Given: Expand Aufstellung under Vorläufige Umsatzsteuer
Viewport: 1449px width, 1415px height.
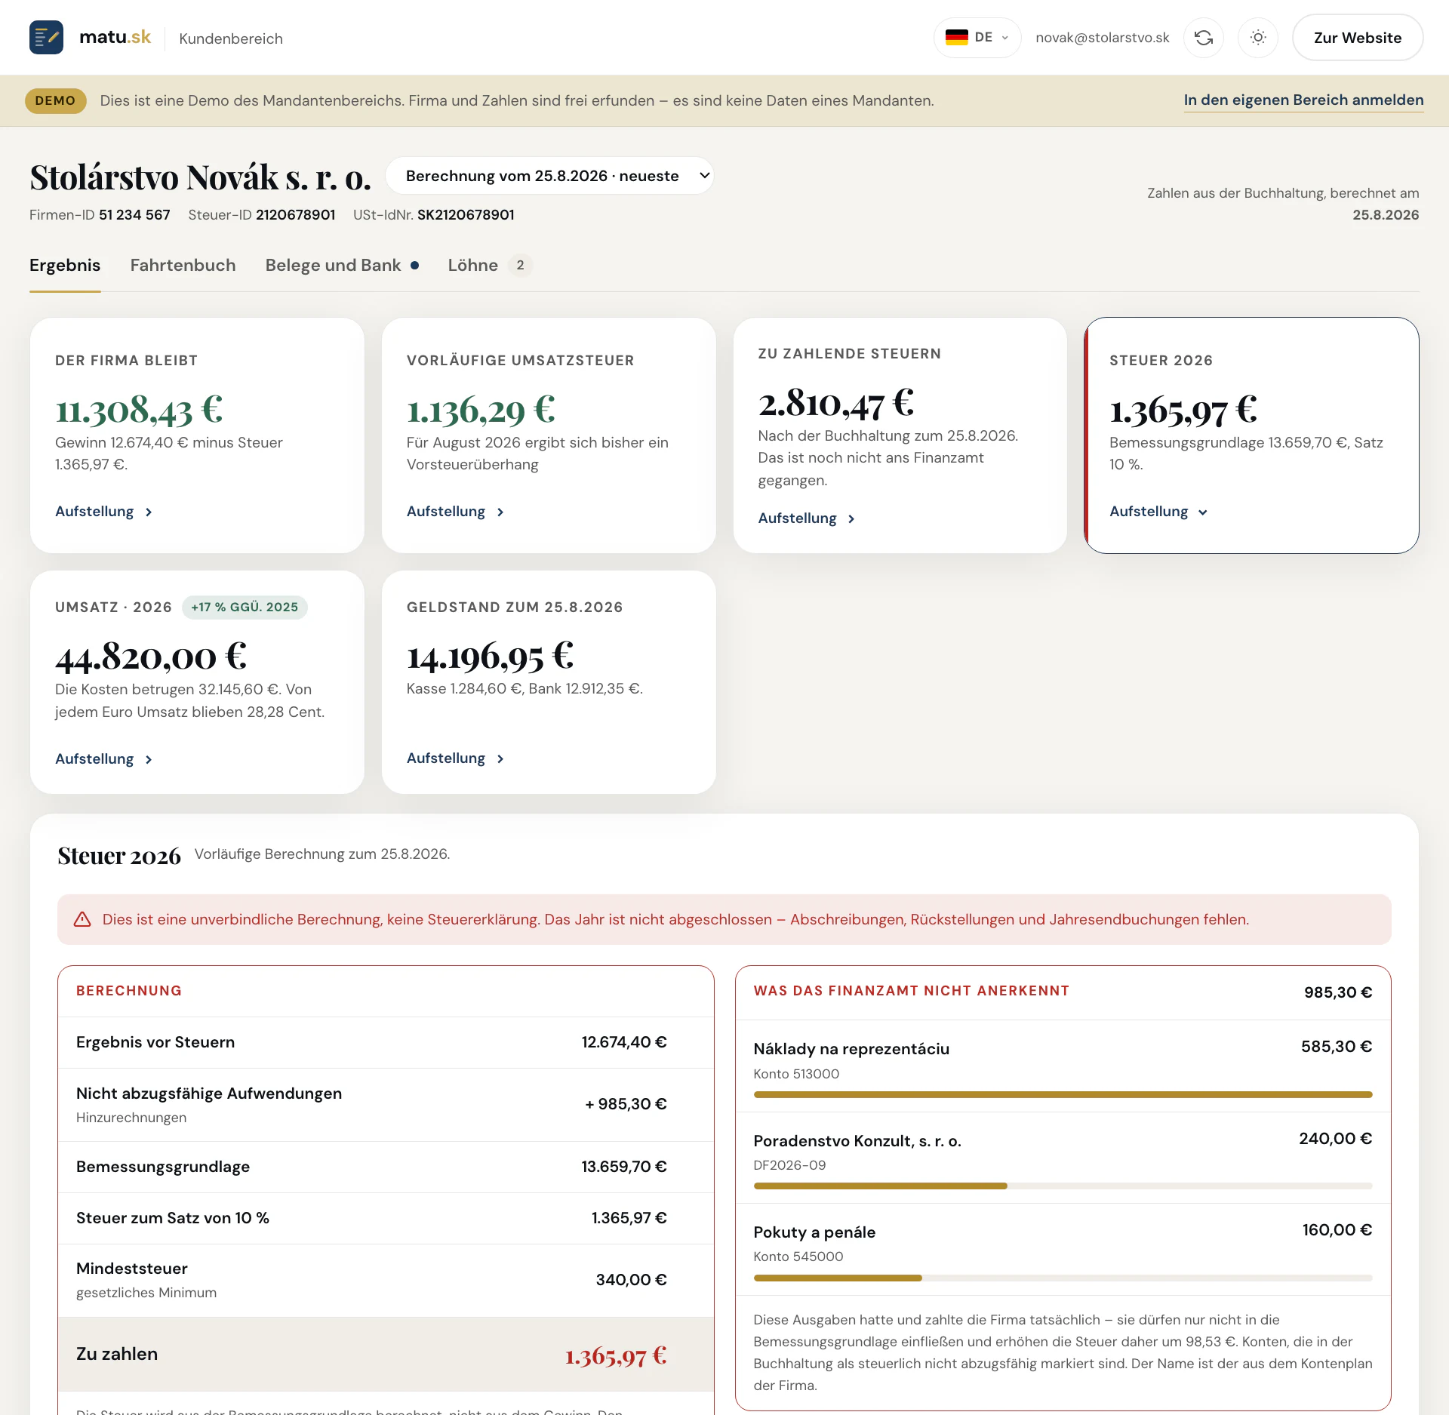Looking at the screenshot, I should 455,512.
